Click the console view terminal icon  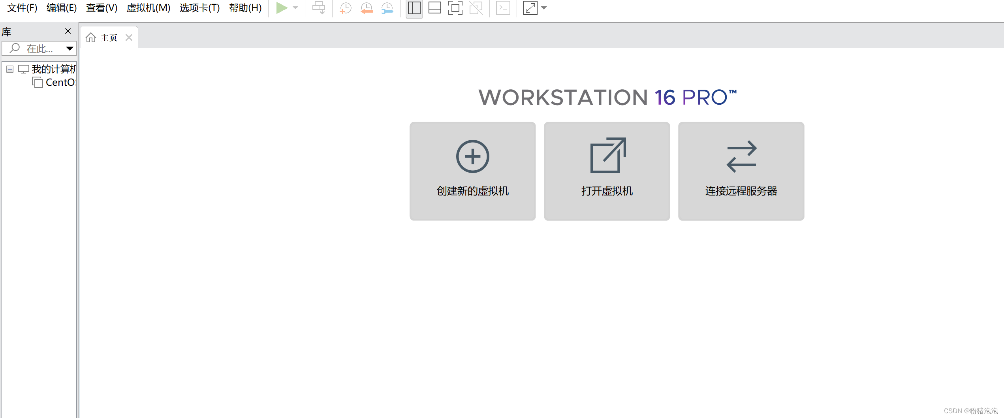[503, 8]
